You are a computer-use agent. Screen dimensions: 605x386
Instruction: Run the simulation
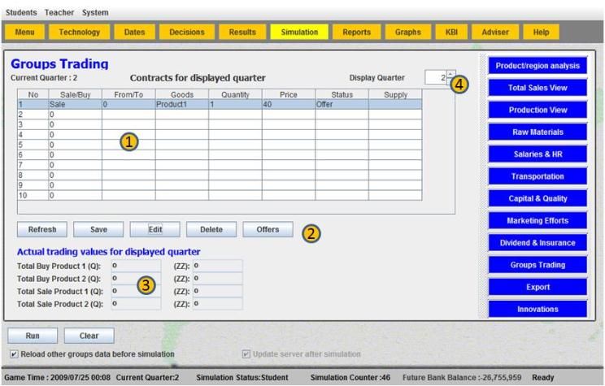(x=27, y=335)
